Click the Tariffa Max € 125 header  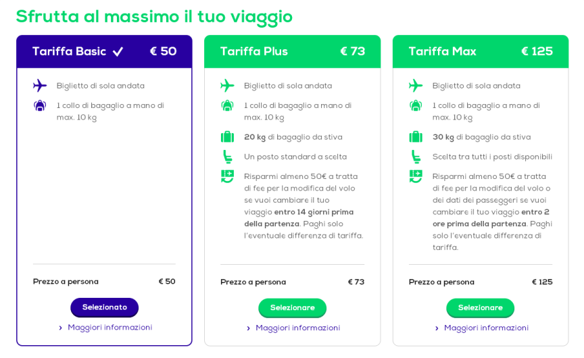tap(480, 51)
